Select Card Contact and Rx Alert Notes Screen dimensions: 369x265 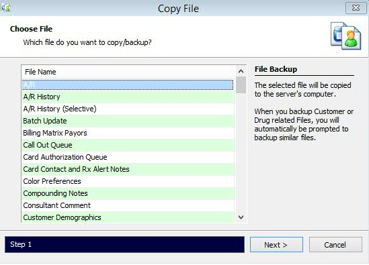[128, 169]
